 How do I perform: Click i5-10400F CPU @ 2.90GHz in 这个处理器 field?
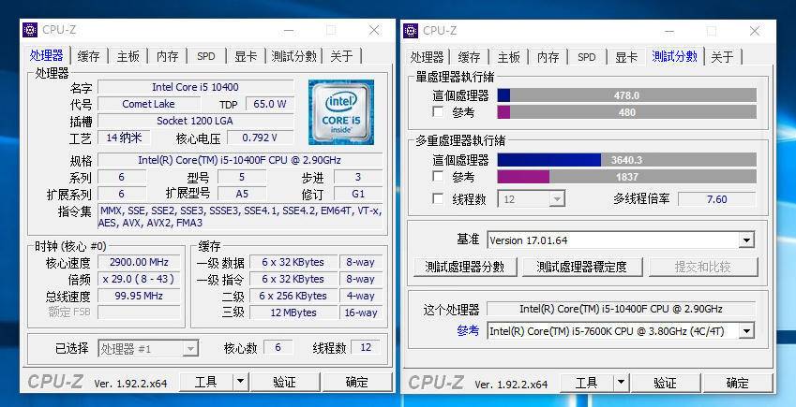tap(621, 309)
